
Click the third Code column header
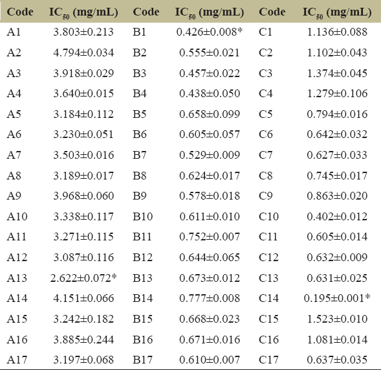[272, 12]
